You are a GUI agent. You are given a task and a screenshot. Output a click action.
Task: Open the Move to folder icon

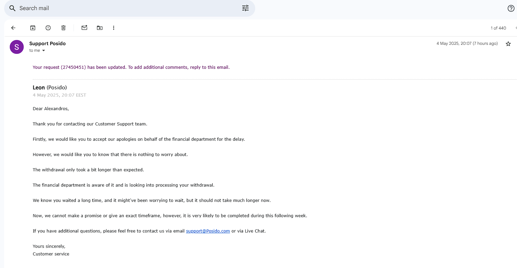pyautogui.click(x=100, y=28)
